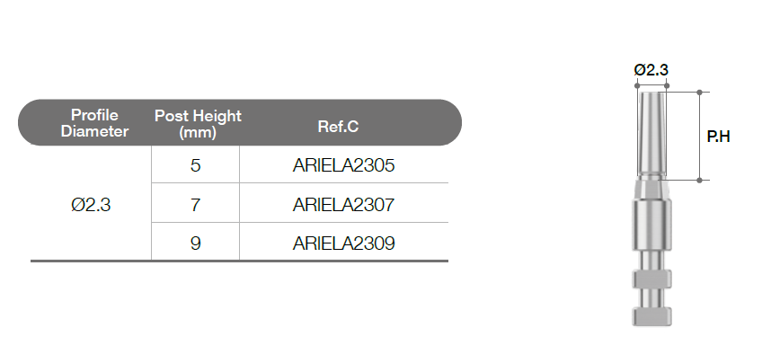Screen dimensions: 762x363
Task: Select the ARIELA2307 reference code
Action: point(343,205)
